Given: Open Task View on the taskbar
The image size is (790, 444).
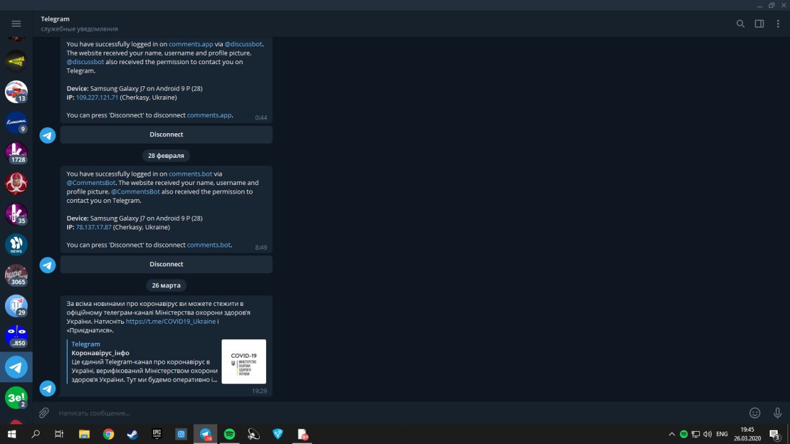Looking at the screenshot, I should point(59,434).
